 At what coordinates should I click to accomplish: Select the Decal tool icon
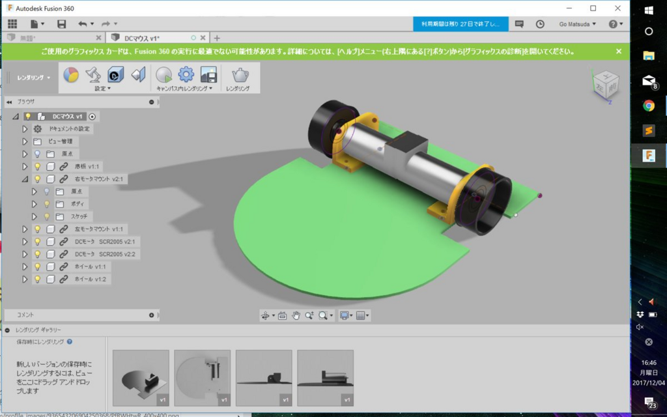(115, 74)
